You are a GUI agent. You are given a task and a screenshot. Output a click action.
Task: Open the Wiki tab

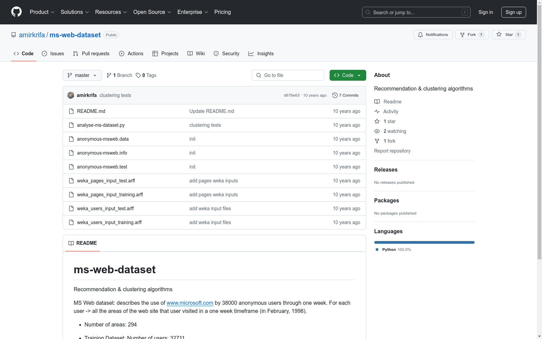pyautogui.click(x=196, y=54)
